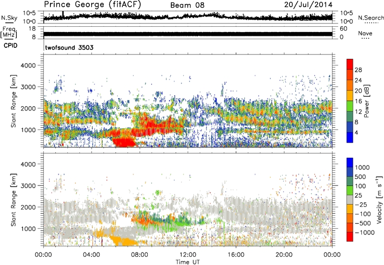Click the black frequency band in Freq. panel
The height and width of the screenshot is (265, 384).
click(x=188, y=34)
